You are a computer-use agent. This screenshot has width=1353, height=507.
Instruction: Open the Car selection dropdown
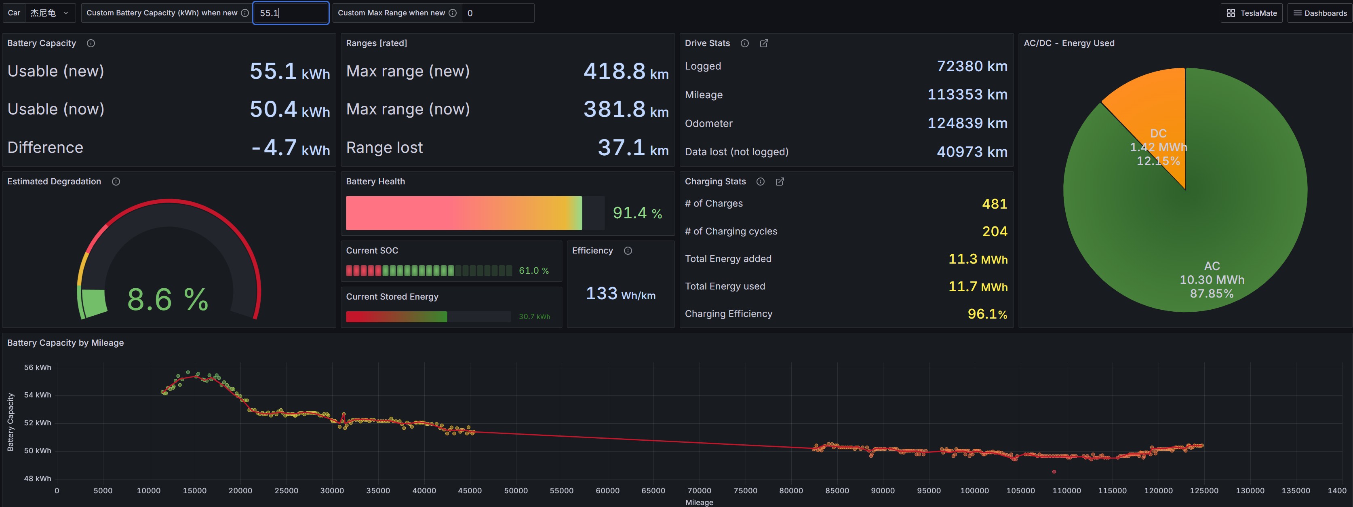click(50, 13)
